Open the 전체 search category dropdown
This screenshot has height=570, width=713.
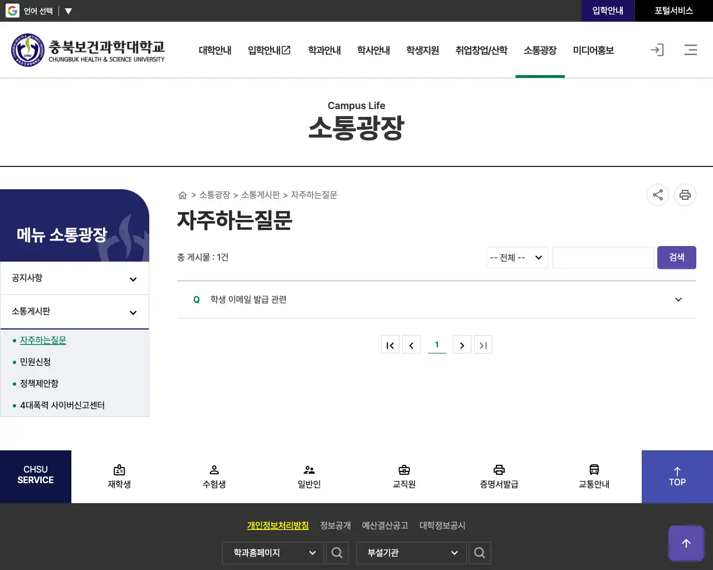click(x=517, y=258)
